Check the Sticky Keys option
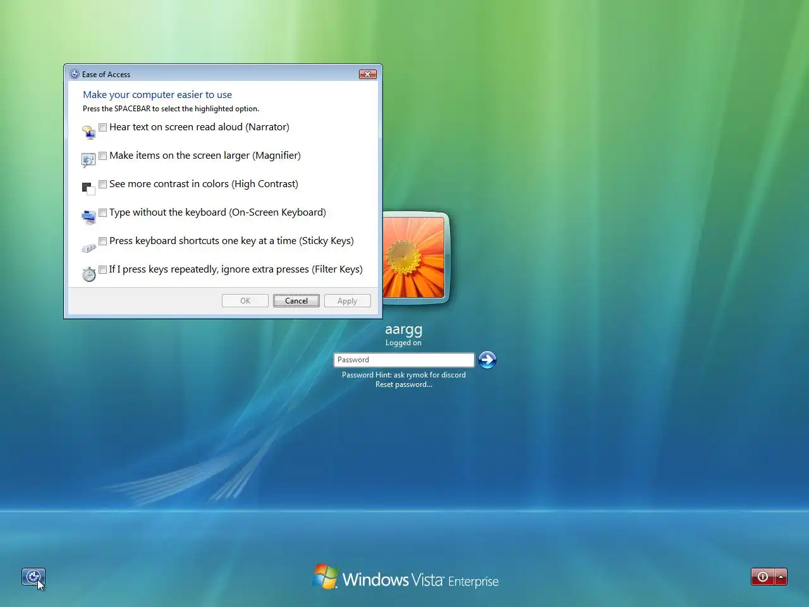 [102, 241]
